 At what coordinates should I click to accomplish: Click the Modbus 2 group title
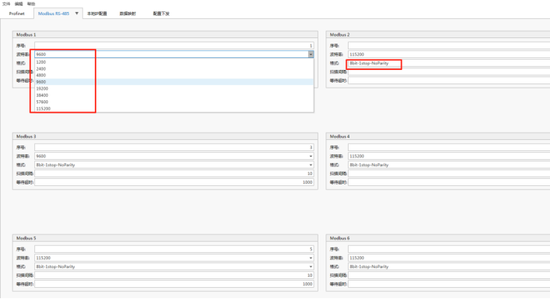tap(340, 35)
